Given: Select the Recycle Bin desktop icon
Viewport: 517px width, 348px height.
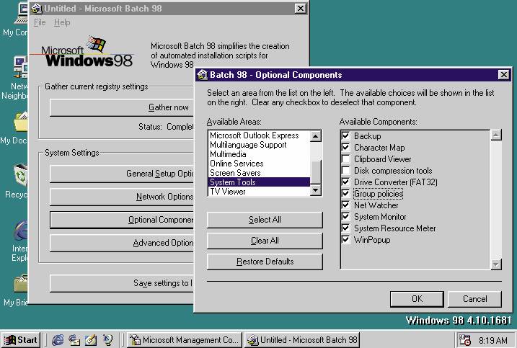Looking at the screenshot, I should click(17, 182).
